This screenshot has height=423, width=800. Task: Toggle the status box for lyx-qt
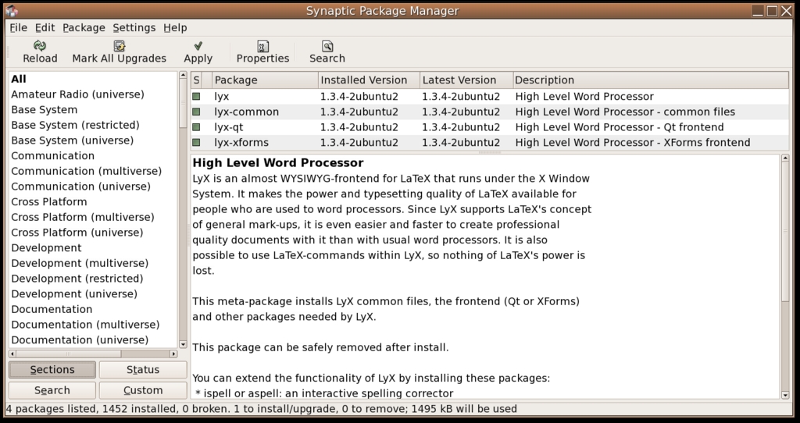(197, 127)
